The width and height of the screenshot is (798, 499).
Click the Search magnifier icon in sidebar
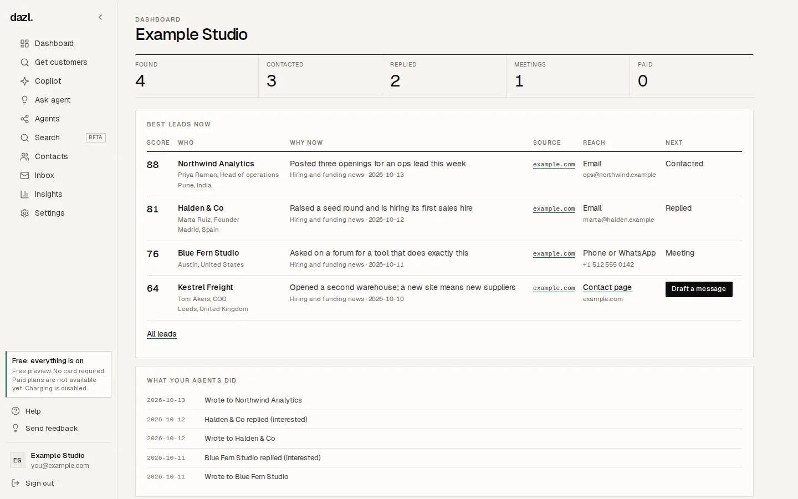pos(24,138)
